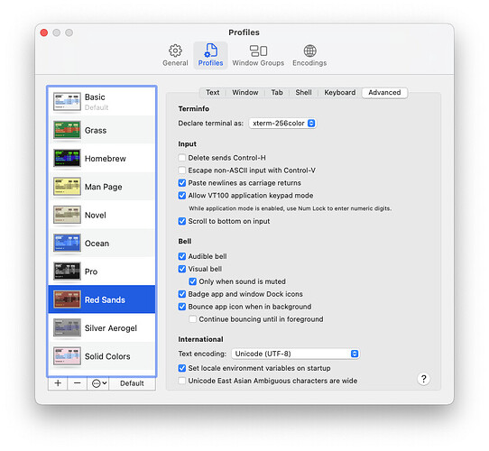489x451 pixels.
Task: Select the Silver Aerogel profile
Action: click(102, 327)
